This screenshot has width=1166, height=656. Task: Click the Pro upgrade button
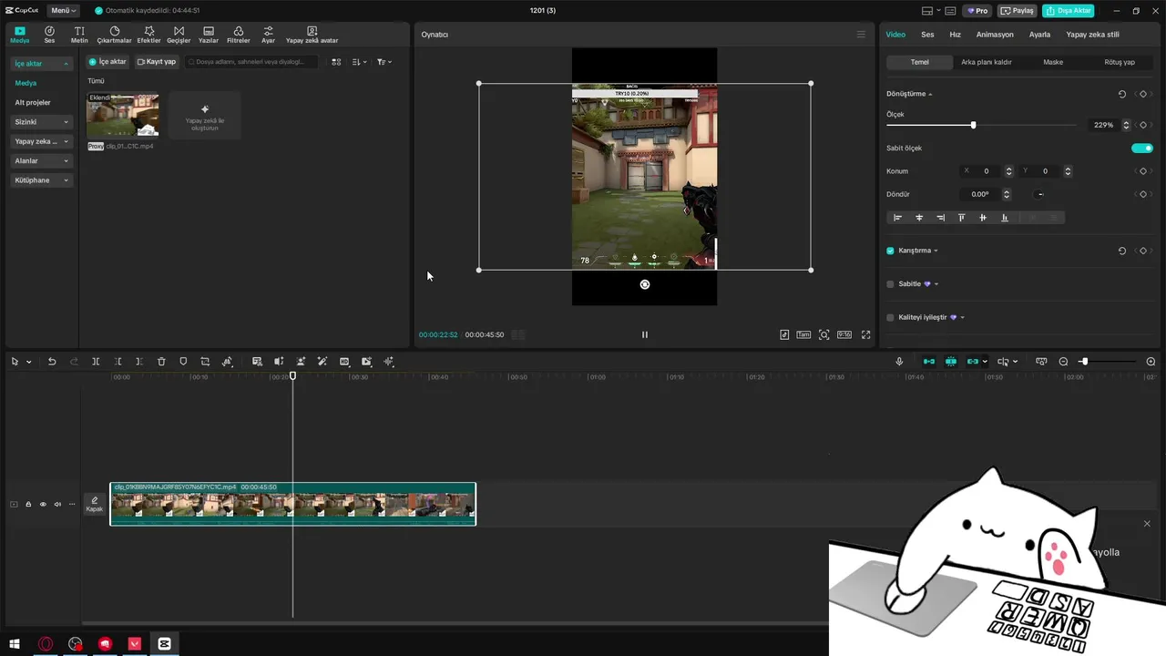click(978, 11)
